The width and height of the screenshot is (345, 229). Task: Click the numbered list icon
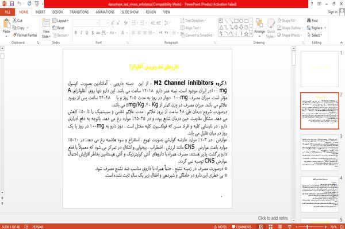[143, 23]
